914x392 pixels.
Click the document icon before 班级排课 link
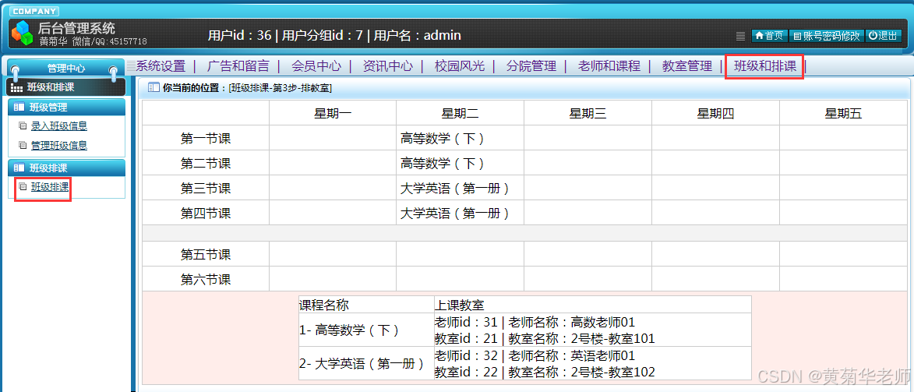[x=23, y=187]
